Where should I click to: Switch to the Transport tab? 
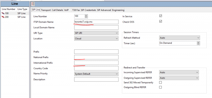pos(46,10)
